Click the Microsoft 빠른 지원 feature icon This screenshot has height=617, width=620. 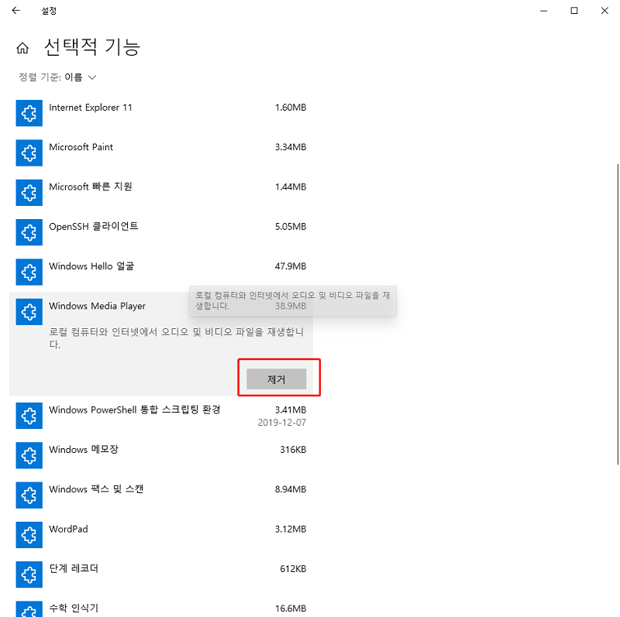29,192
